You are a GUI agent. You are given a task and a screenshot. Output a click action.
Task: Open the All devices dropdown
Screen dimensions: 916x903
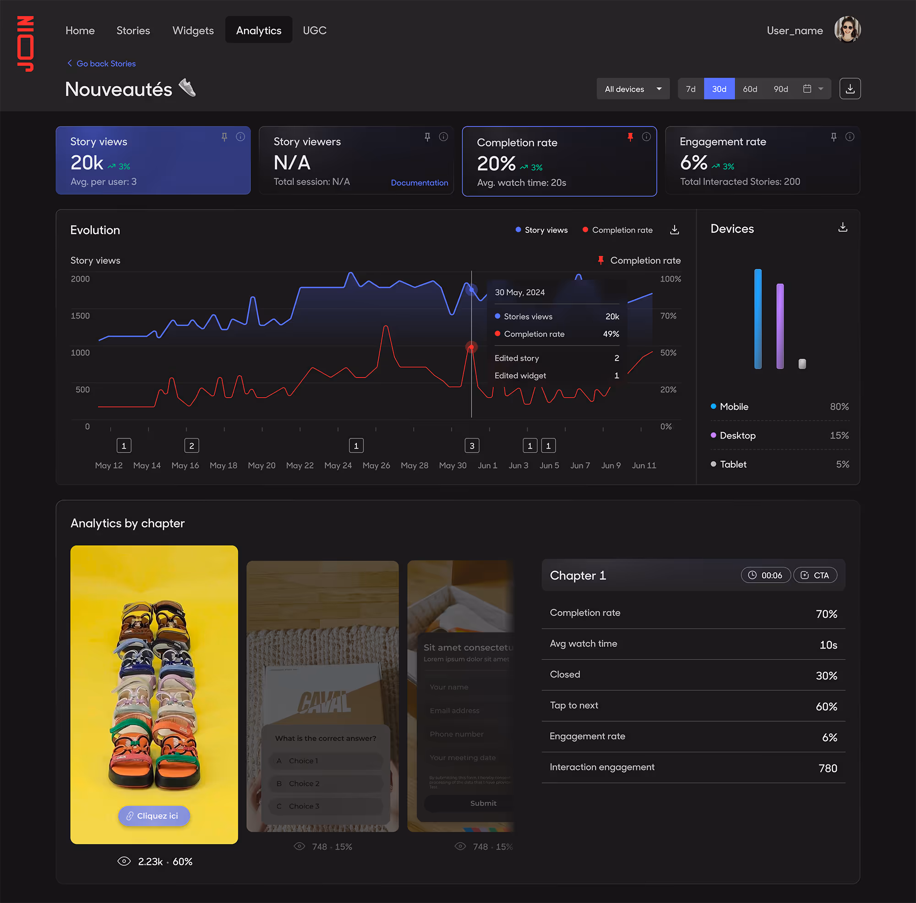(632, 89)
